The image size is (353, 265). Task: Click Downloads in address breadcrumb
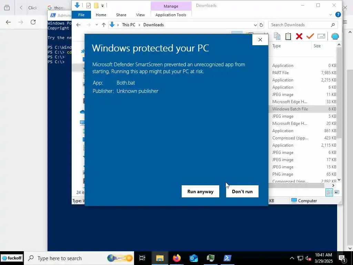153,25
